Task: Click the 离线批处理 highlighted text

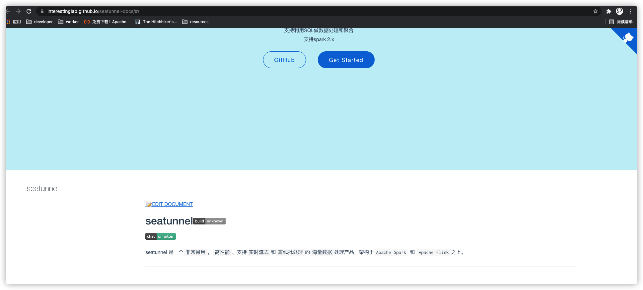Action: 290,252
